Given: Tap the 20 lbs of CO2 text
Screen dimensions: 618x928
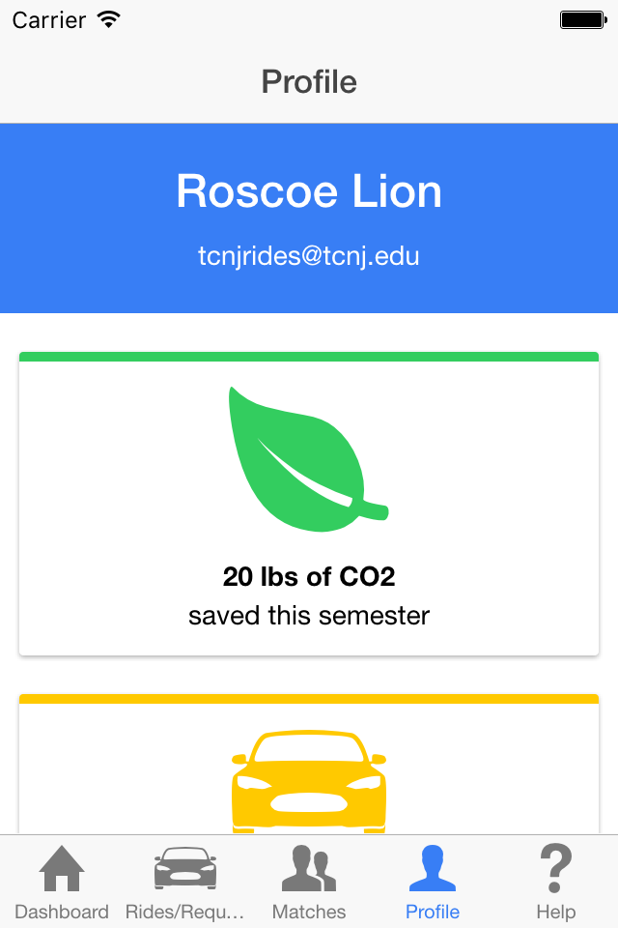Looking at the screenshot, I should pyautogui.click(x=309, y=576).
